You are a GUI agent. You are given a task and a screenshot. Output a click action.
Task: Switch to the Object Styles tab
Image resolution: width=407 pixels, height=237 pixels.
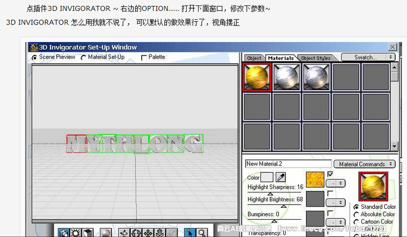316,58
